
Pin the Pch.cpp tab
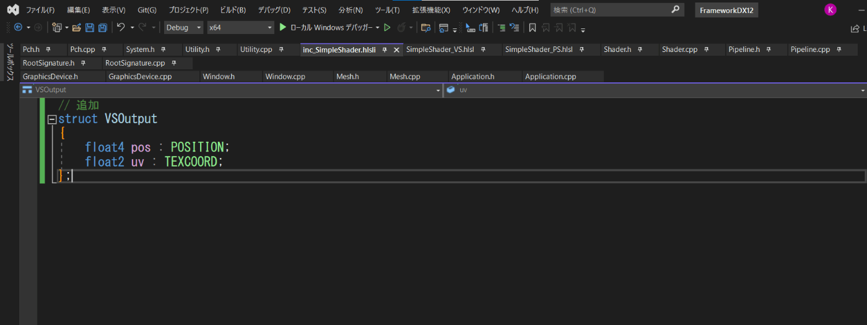click(104, 50)
